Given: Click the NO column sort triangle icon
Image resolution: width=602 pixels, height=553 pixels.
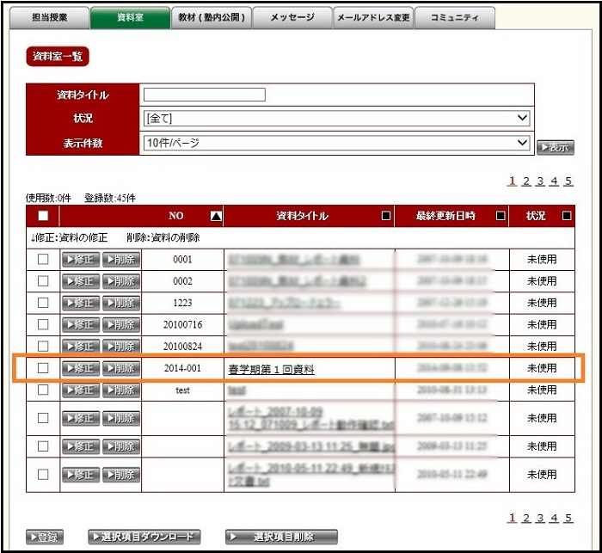Looking at the screenshot, I should [216, 216].
